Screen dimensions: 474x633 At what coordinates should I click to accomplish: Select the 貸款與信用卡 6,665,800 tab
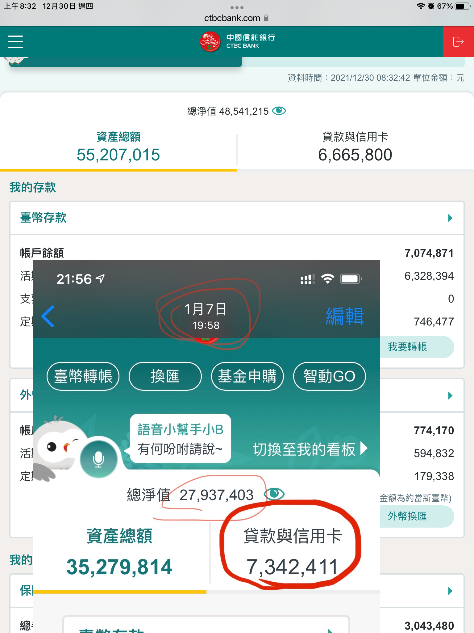click(355, 147)
